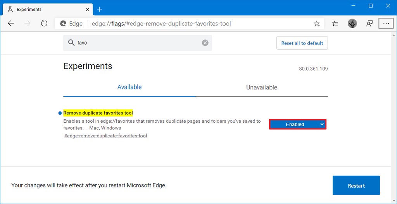Click the flag description text

click(162, 124)
